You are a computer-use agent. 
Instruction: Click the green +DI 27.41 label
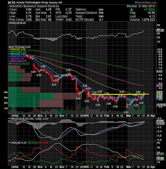[33, 143]
